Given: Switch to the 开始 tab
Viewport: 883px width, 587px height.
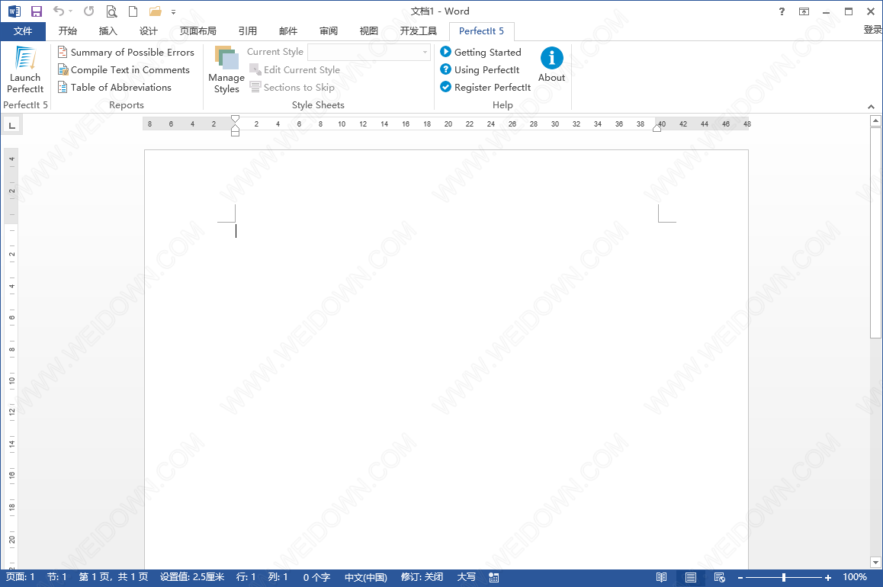Looking at the screenshot, I should pyautogui.click(x=68, y=31).
